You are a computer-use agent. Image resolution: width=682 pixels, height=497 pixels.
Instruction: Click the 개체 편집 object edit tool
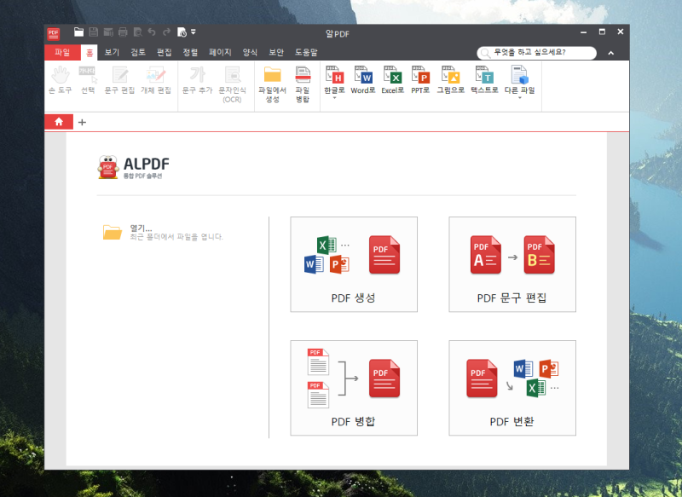[156, 80]
